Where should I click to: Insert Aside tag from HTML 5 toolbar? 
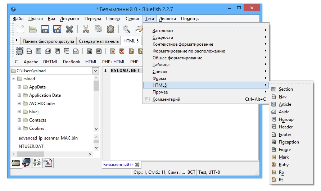(x=48, y=51)
